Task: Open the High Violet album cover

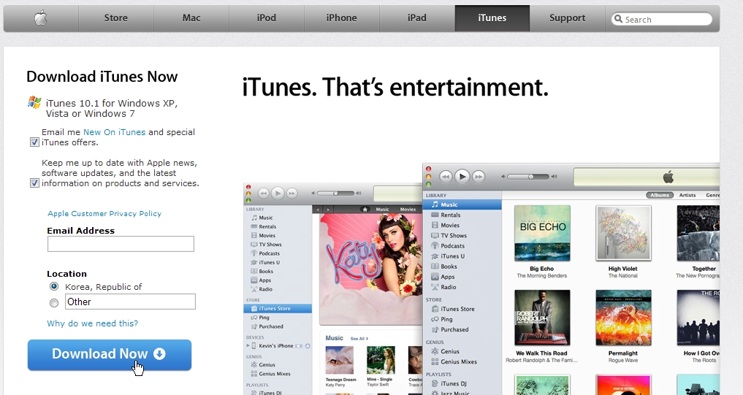Action: tap(623, 233)
